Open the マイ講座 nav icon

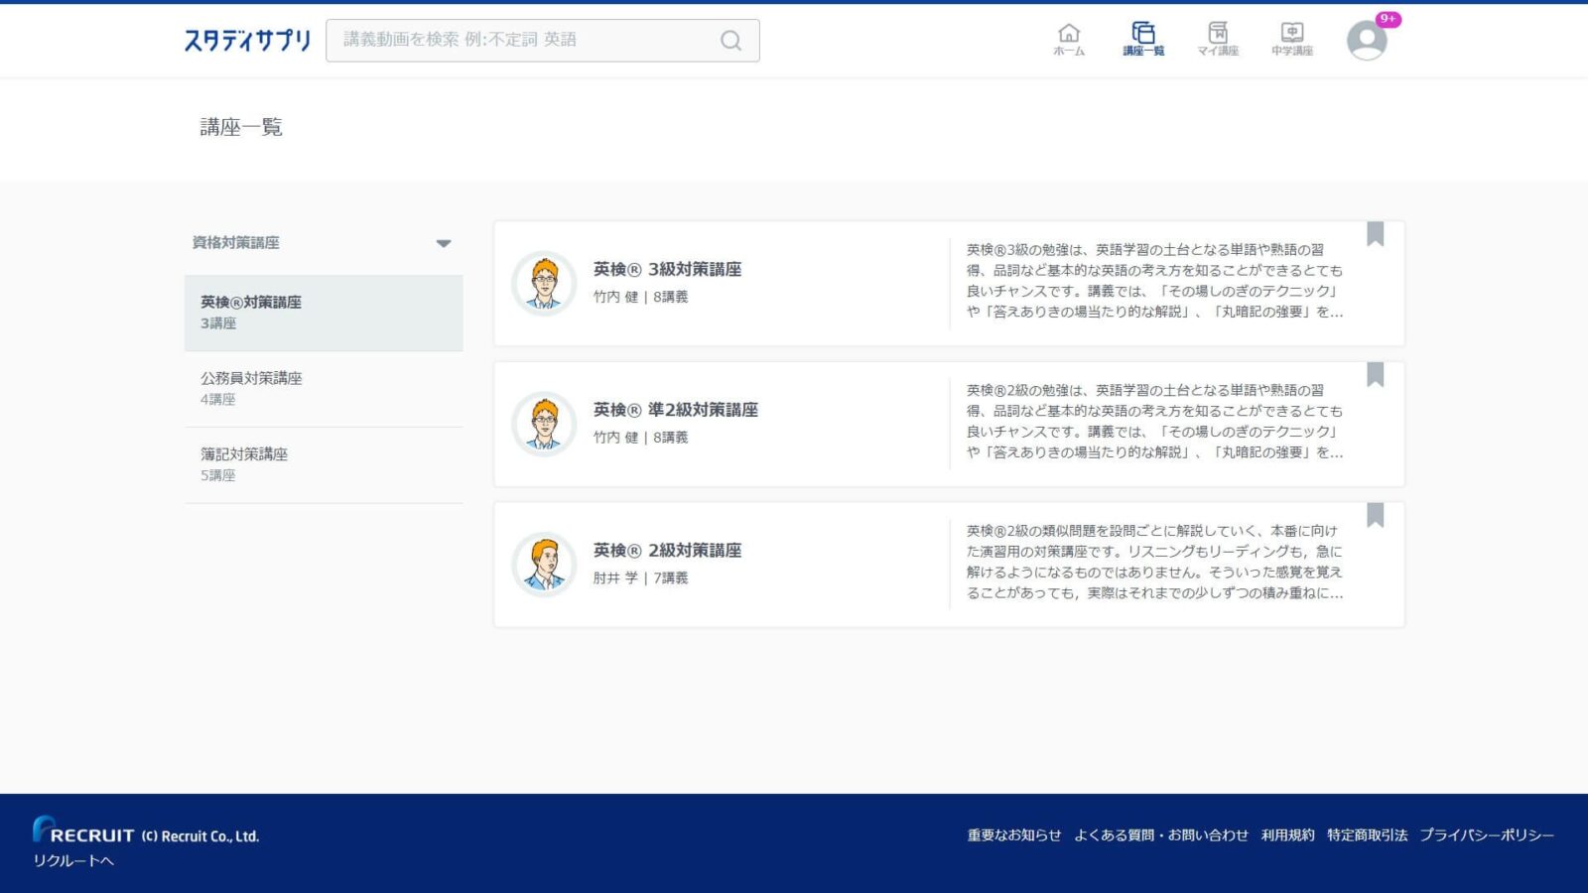point(1218,40)
